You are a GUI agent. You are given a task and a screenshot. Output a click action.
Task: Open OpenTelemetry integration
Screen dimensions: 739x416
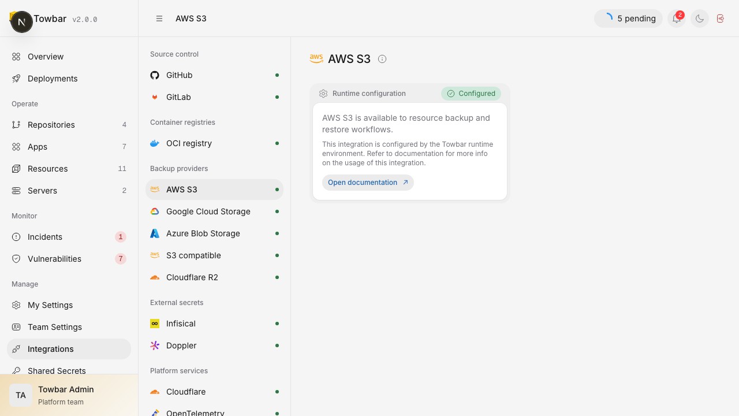click(x=215, y=411)
